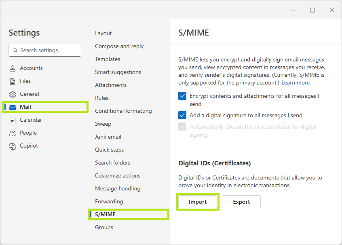Open the Files settings icon
Screen dimensions: 342x245
tap(13, 81)
